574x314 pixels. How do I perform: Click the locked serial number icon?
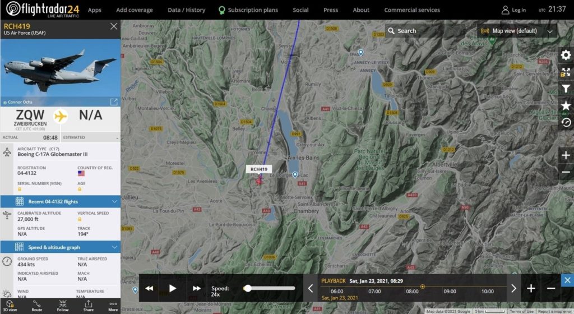point(20,189)
